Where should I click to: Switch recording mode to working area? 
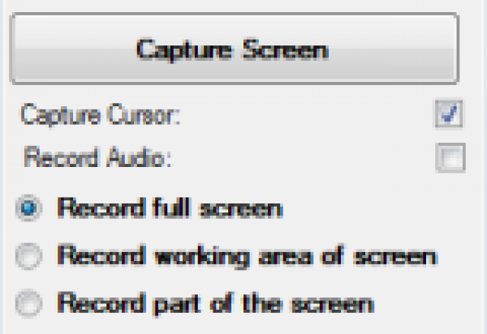(28, 258)
